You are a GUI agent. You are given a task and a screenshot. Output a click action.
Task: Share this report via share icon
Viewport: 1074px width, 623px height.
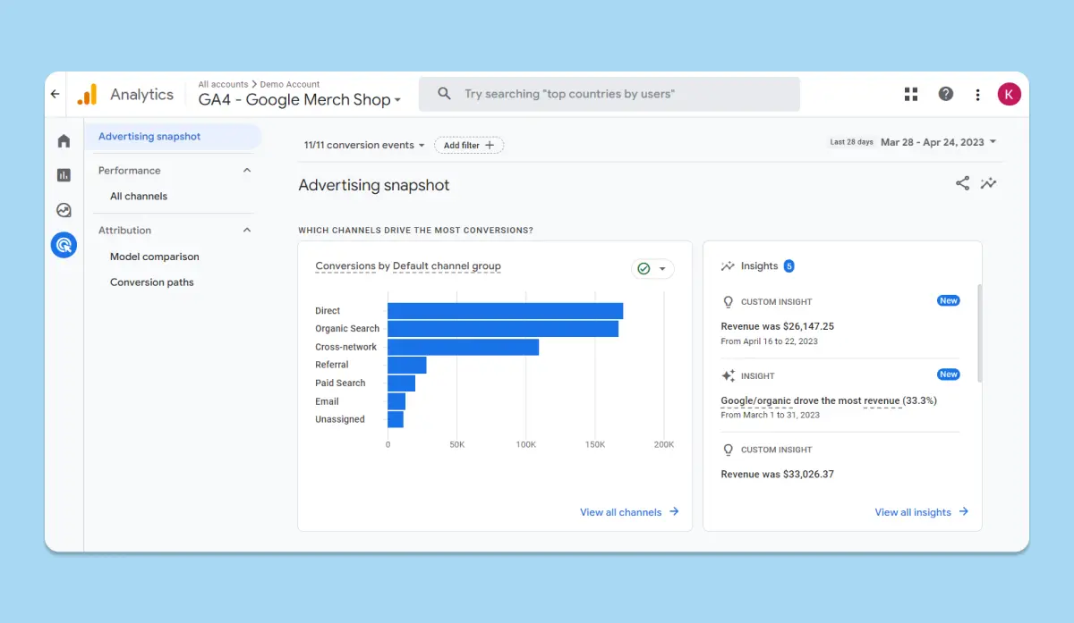(962, 183)
